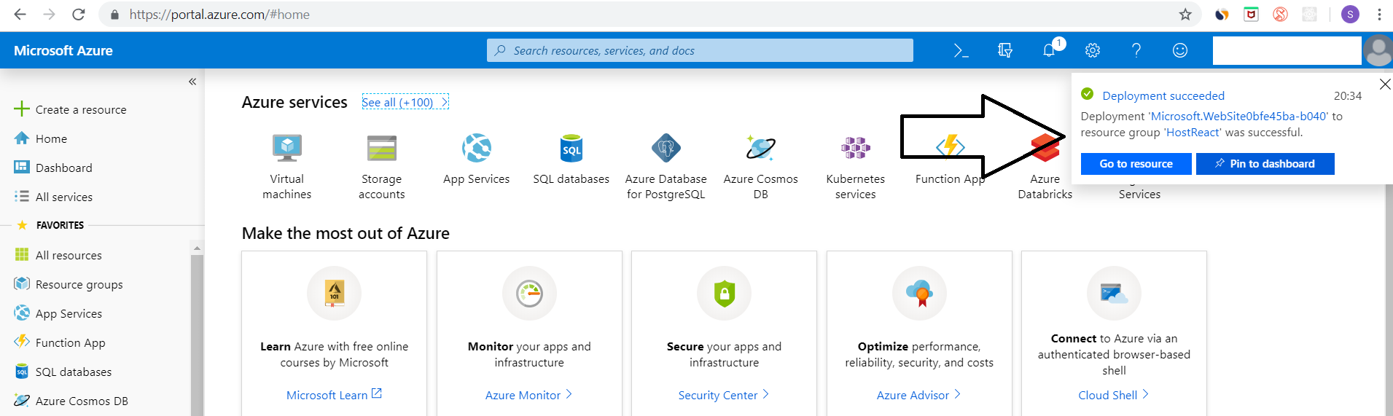The width and height of the screenshot is (1393, 416).
Task: Click the help question mark icon
Action: coord(1136,50)
